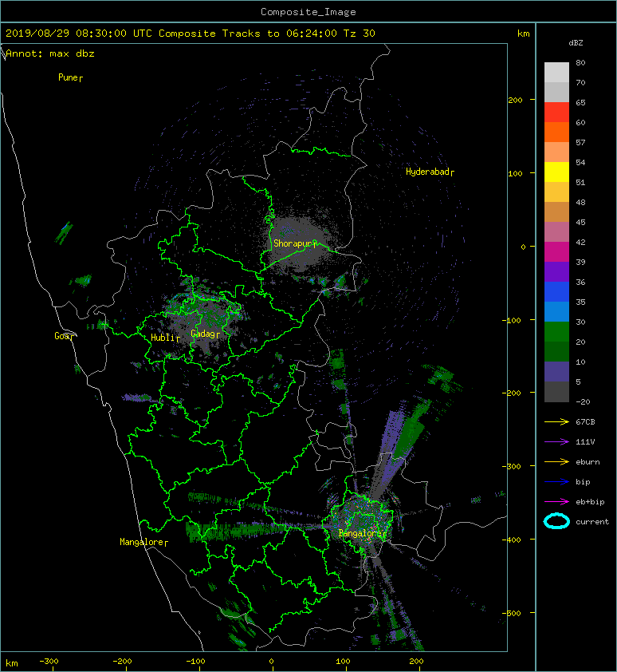Click the magenta 42 dBZ swatch
Viewport: 617px width, 672px height.
point(556,251)
